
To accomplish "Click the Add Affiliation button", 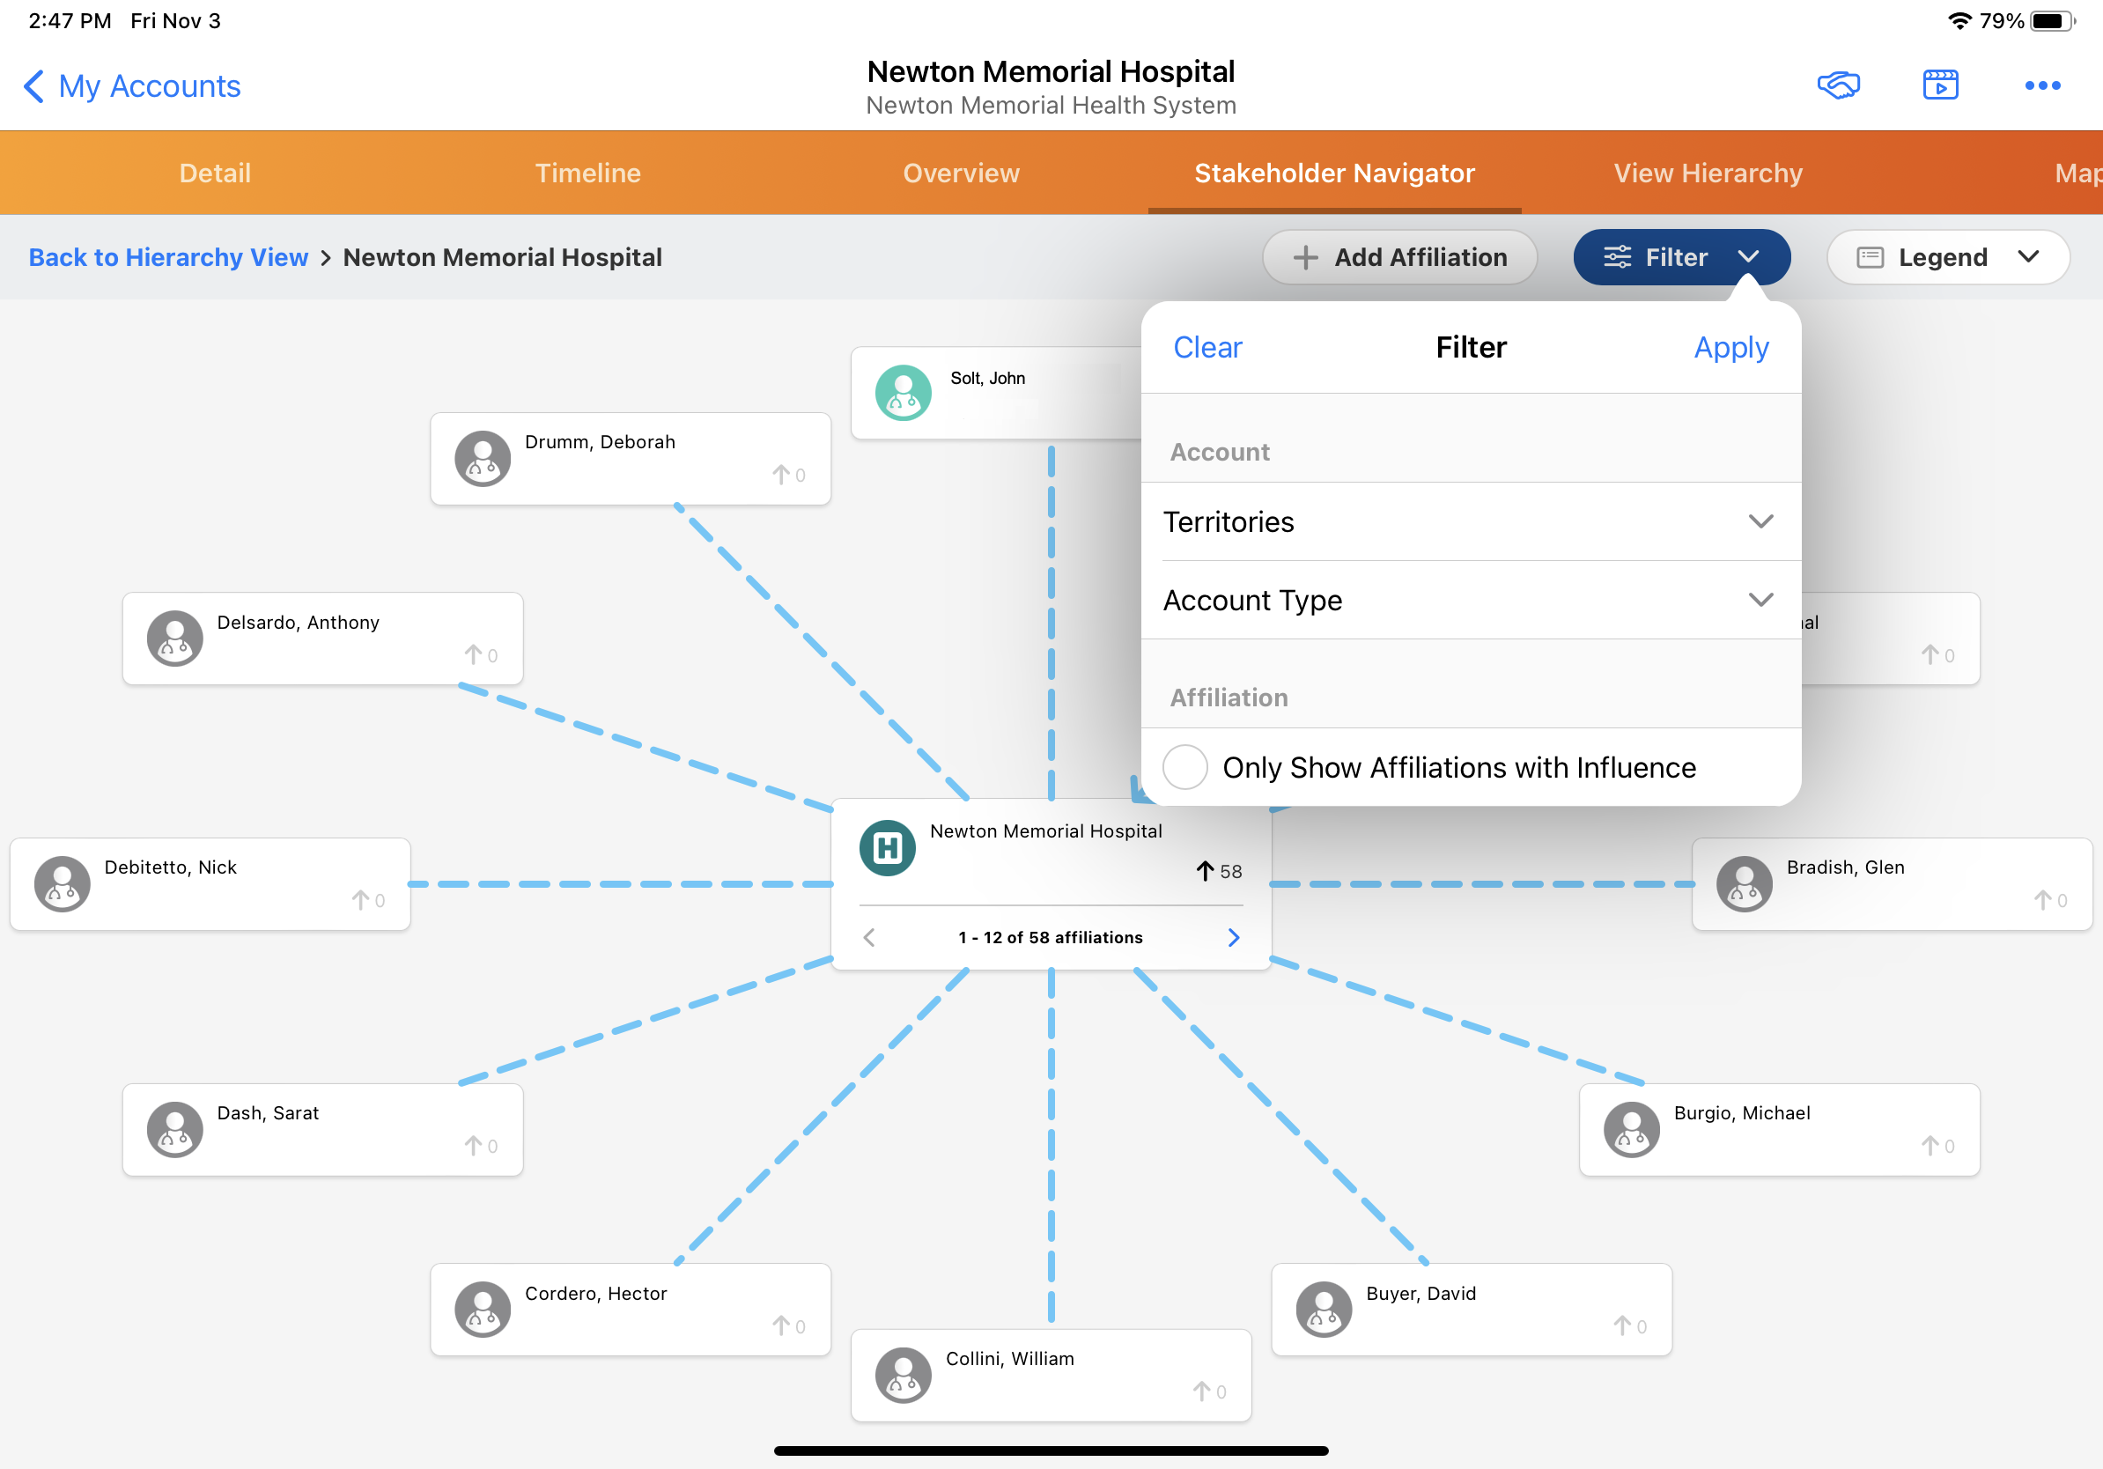I will [1398, 257].
